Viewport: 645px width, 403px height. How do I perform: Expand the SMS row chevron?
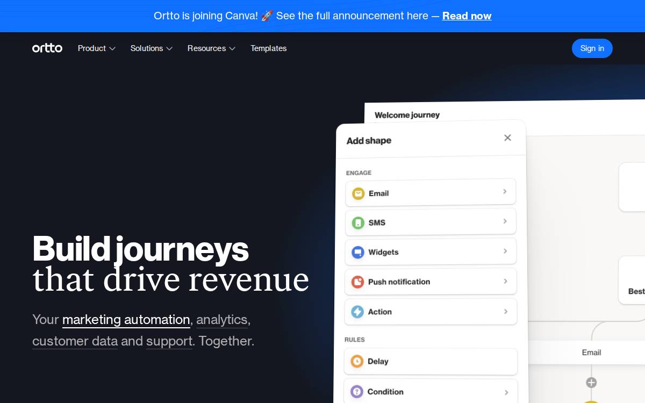pos(505,221)
